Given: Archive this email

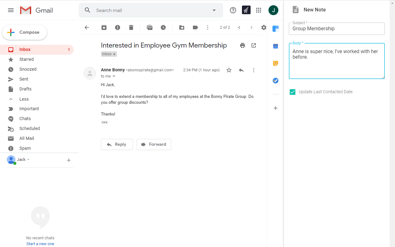Looking at the screenshot, I should click(104, 27).
